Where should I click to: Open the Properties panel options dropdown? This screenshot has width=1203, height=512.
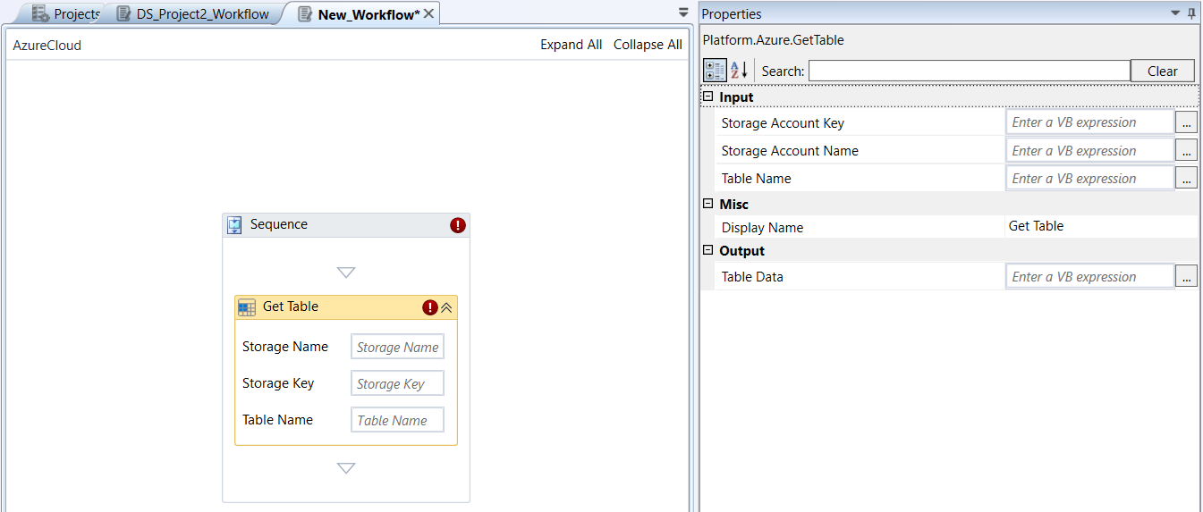1176,13
